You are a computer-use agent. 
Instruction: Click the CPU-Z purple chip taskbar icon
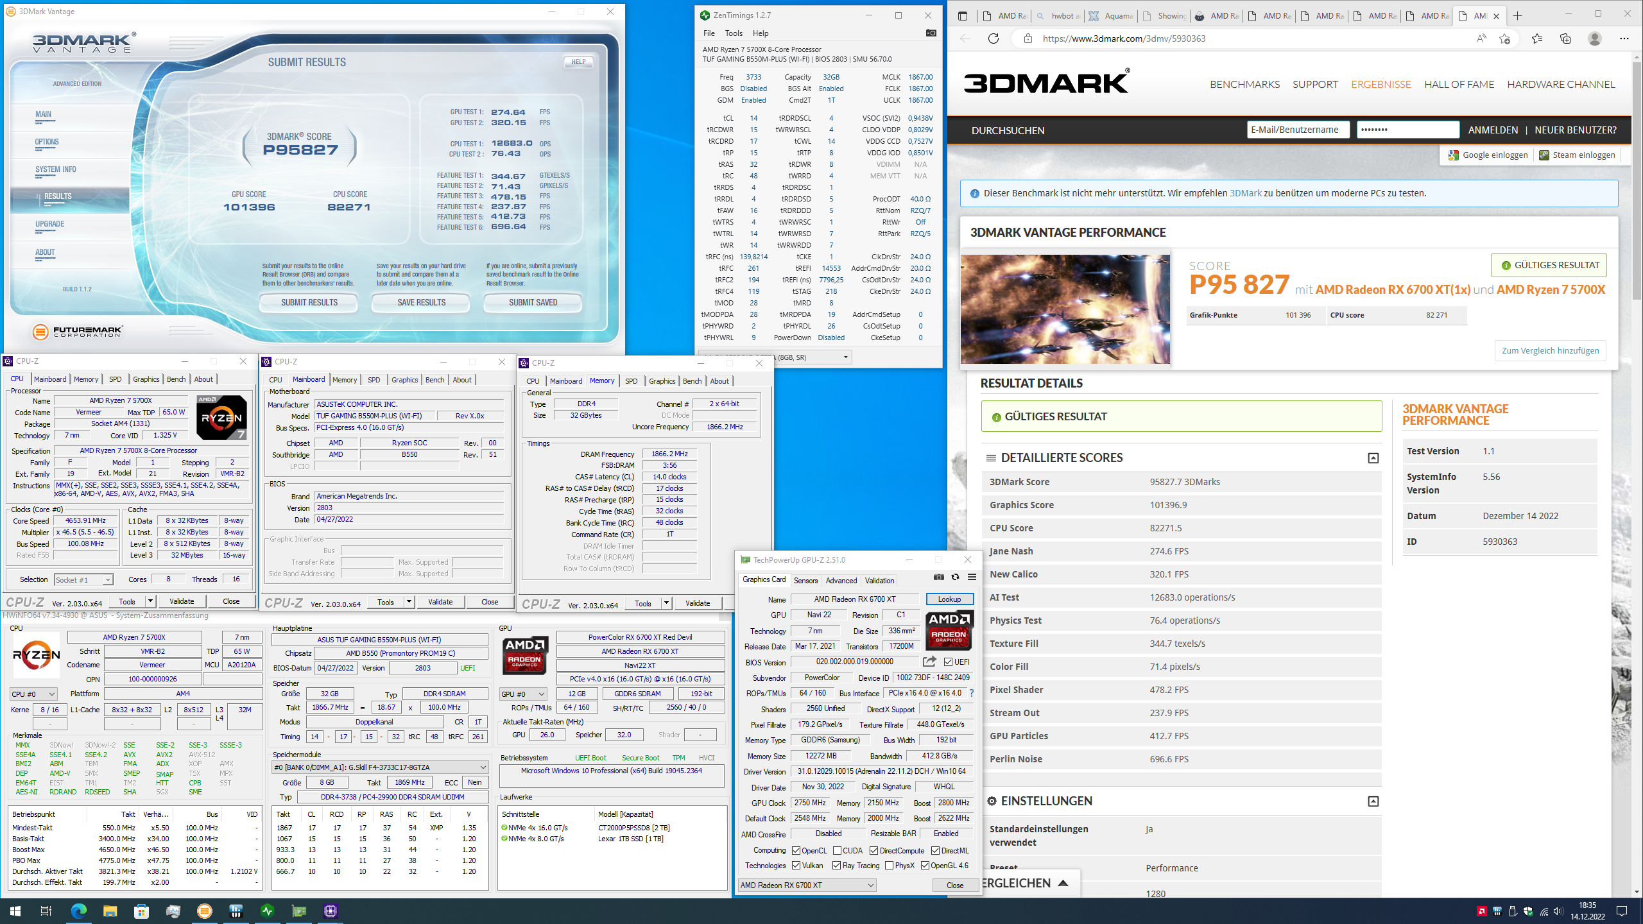coord(331,911)
